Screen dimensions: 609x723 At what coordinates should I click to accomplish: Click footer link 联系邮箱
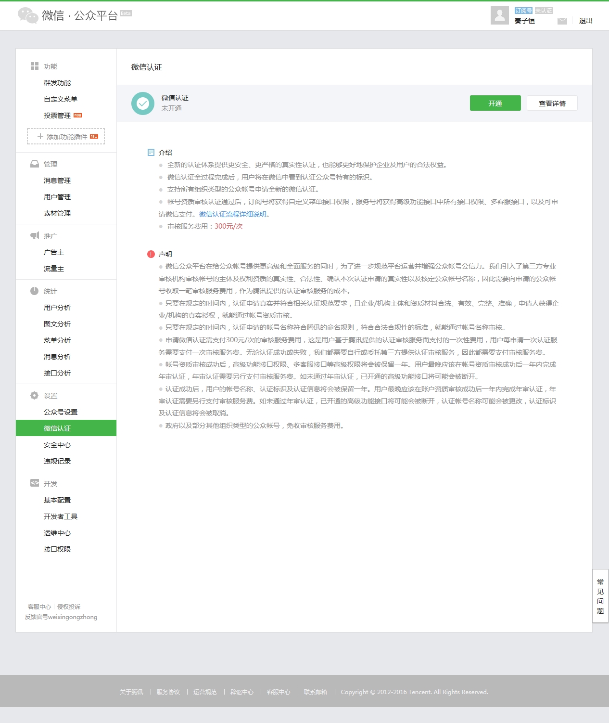316,692
